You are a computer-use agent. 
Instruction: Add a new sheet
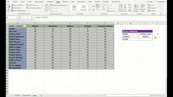(41, 95)
